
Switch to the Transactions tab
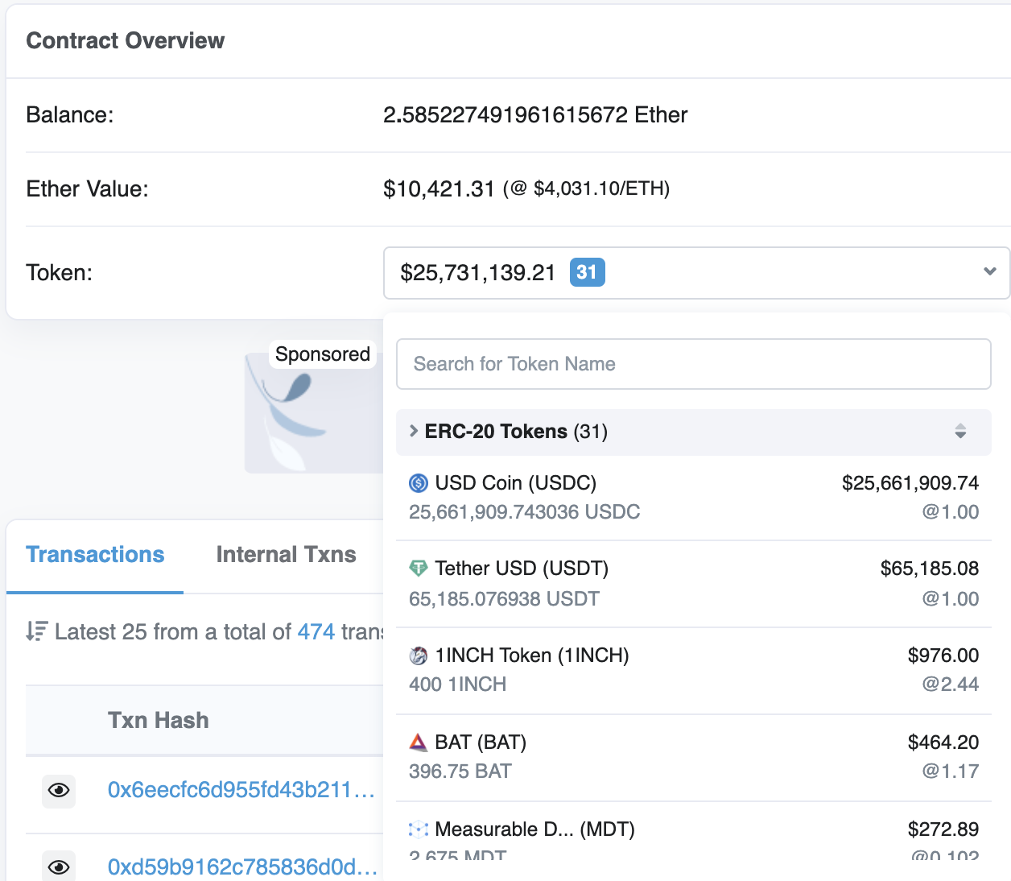(x=95, y=555)
